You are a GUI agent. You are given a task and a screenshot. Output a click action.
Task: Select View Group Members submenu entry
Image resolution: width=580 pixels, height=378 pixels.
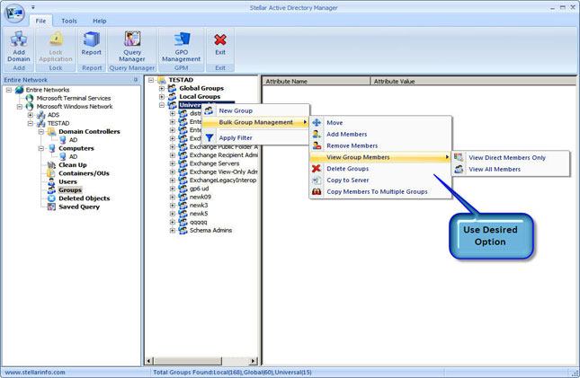pyautogui.click(x=379, y=157)
